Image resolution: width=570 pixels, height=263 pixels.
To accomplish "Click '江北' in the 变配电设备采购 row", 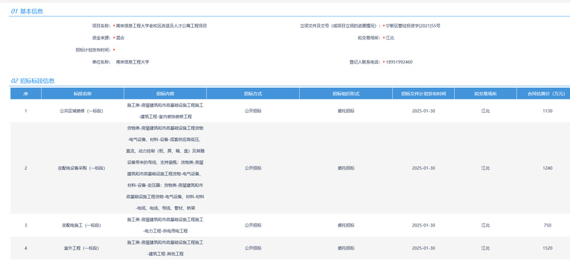I will [x=485, y=168].
